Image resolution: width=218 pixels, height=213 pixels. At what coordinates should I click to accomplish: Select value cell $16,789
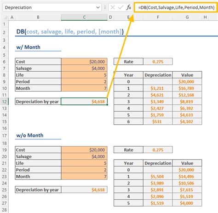187,88
